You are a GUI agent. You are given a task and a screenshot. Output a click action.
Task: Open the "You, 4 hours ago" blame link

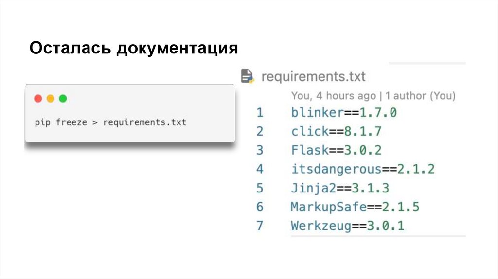[x=334, y=96]
